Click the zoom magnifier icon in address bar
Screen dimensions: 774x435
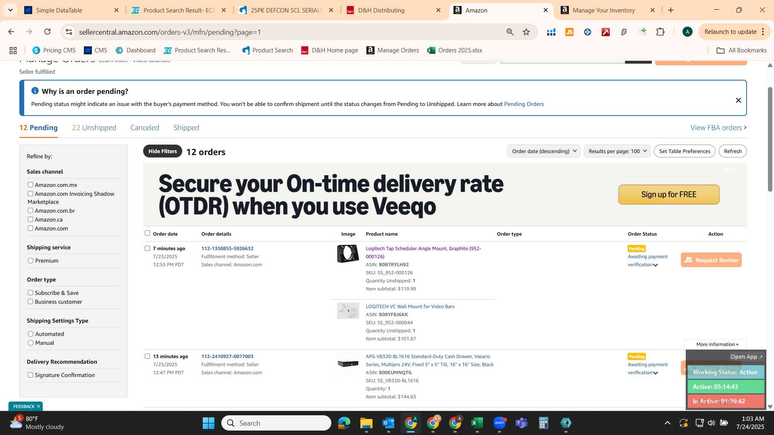(x=510, y=32)
